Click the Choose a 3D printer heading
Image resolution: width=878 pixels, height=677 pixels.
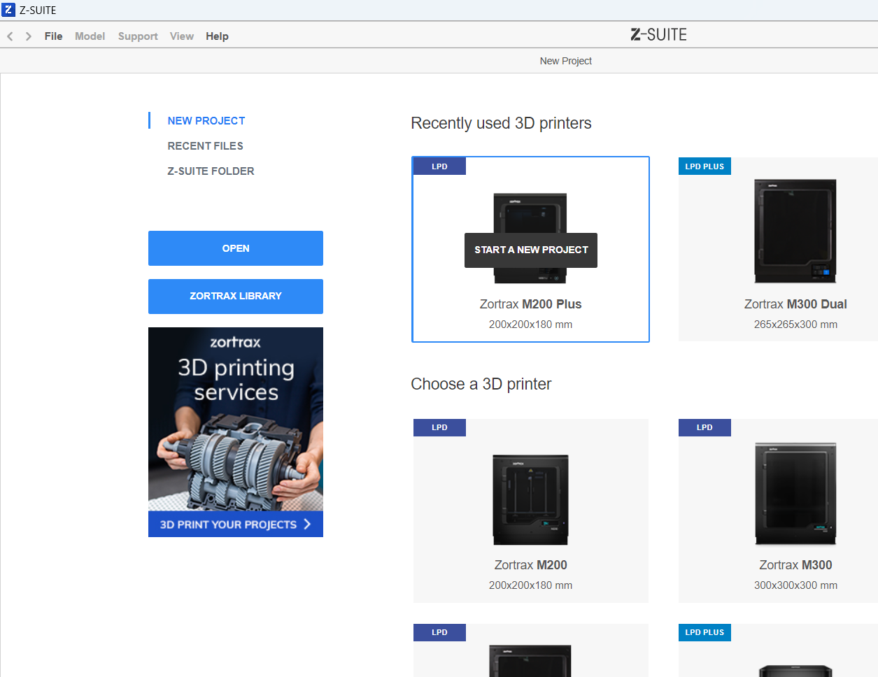tap(481, 384)
